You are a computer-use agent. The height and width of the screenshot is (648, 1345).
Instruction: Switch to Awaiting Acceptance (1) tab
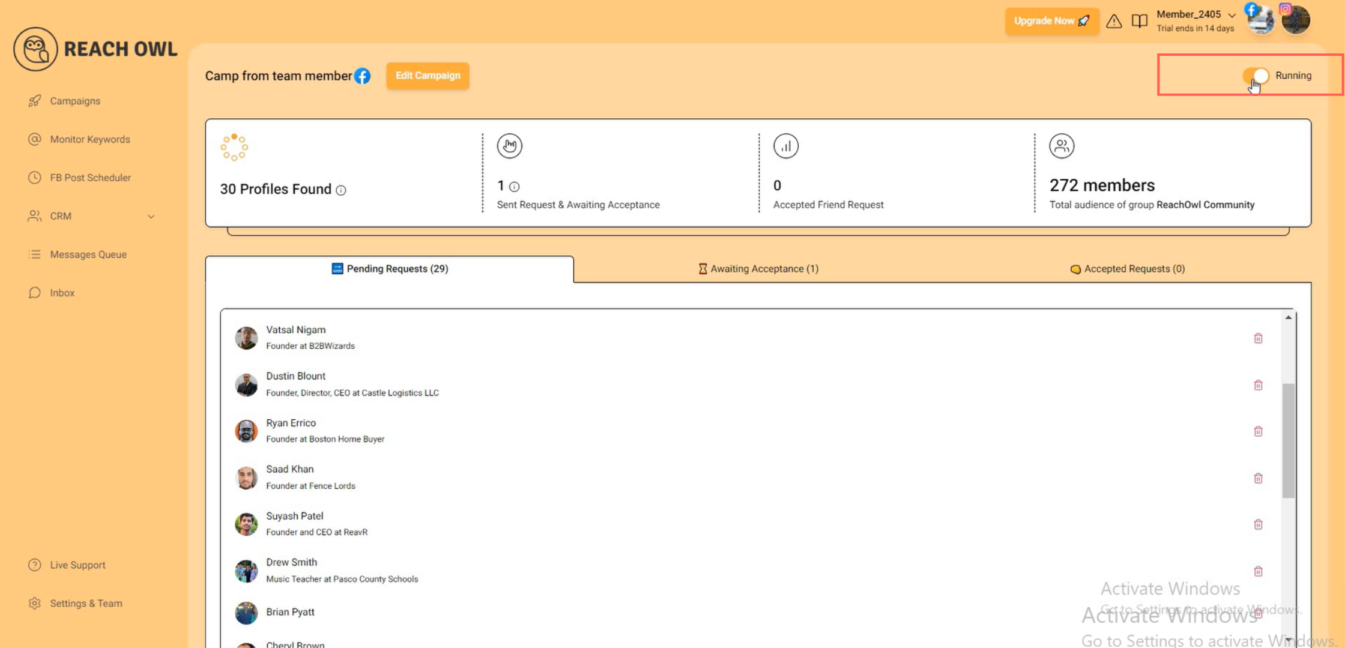point(758,269)
